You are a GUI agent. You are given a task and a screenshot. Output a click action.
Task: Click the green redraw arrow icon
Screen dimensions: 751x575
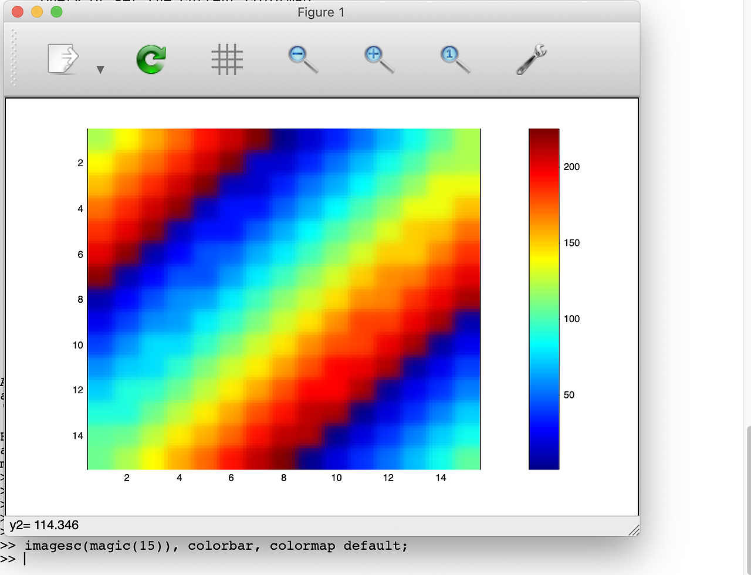pyautogui.click(x=151, y=59)
